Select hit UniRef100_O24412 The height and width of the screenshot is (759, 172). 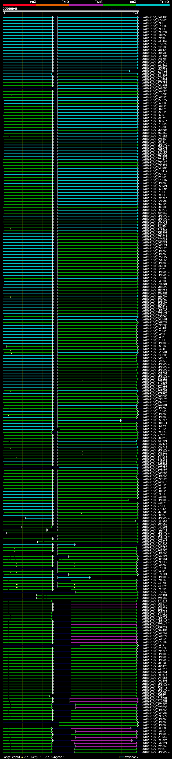point(154,65)
